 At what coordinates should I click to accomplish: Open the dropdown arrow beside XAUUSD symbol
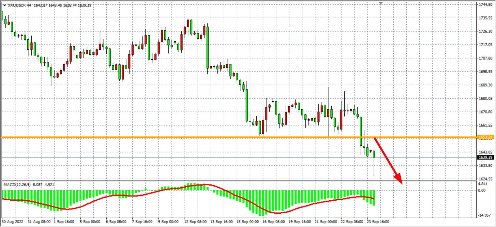pos(4,5)
